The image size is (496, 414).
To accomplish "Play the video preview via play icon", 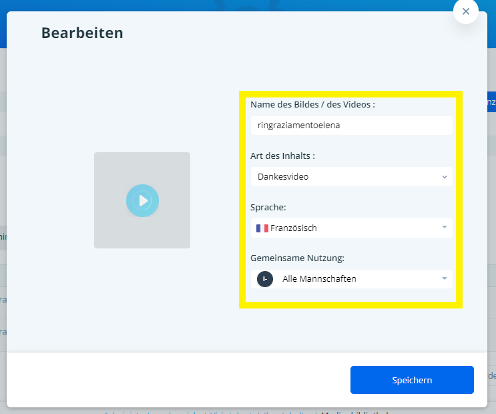I will pyautogui.click(x=142, y=200).
